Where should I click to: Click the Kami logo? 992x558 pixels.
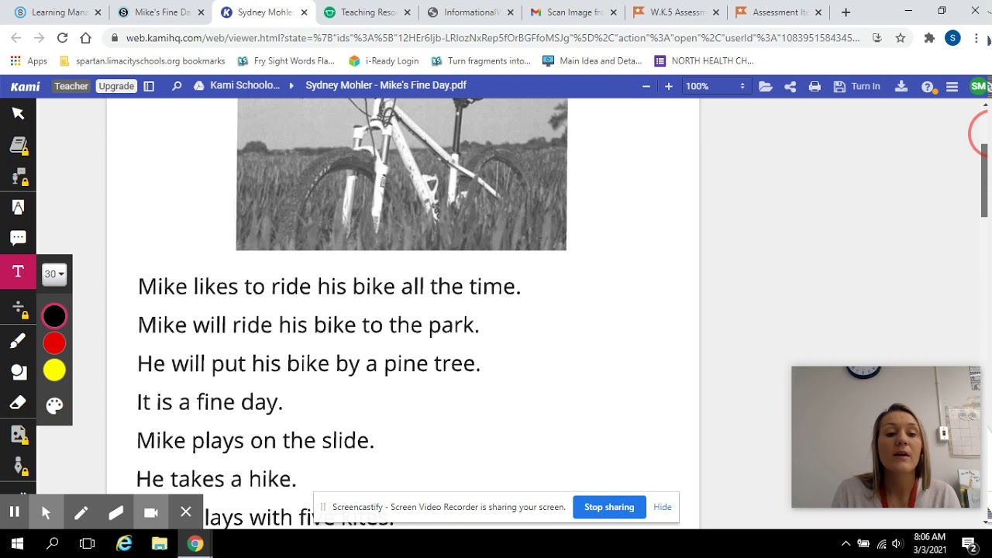tap(26, 86)
